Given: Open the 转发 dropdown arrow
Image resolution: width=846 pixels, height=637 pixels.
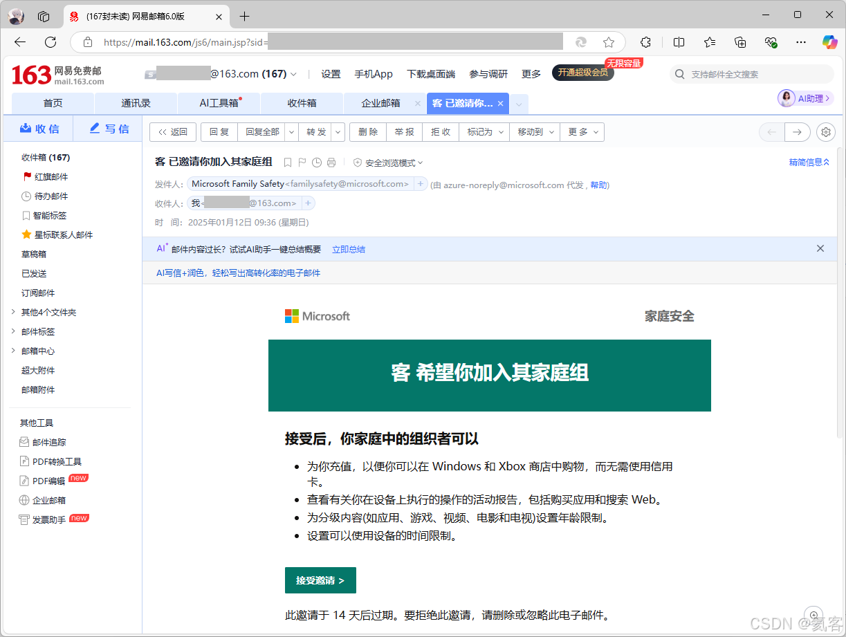Looking at the screenshot, I should point(338,132).
